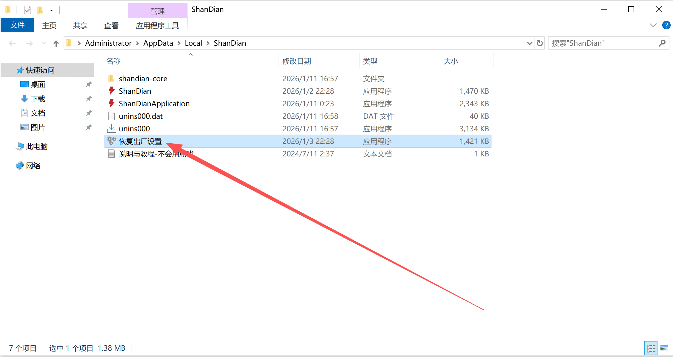Expand the address bar history dropdown

[529, 44]
